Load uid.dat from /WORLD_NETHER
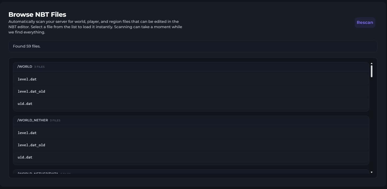 pyautogui.click(x=25, y=157)
